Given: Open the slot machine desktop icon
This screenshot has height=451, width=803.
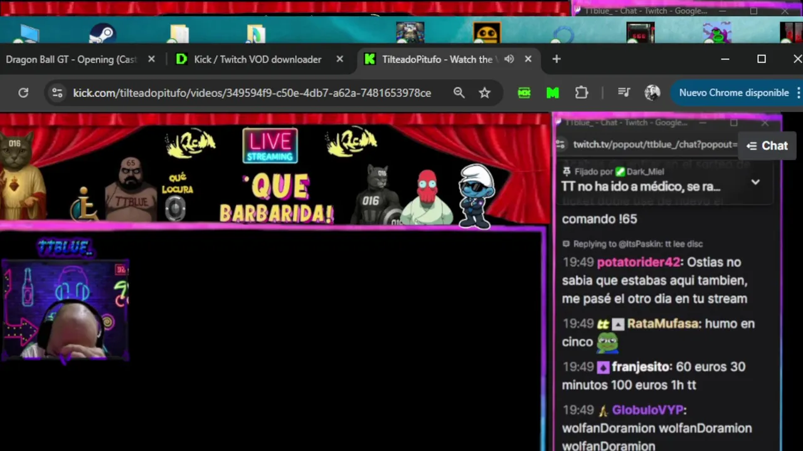Looking at the screenshot, I should pos(641,33).
